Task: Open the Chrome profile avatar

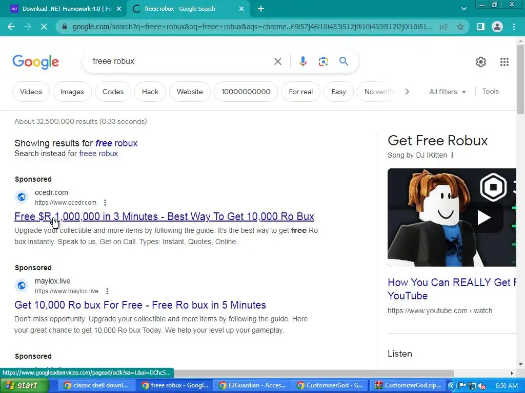Action: click(x=497, y=27)
